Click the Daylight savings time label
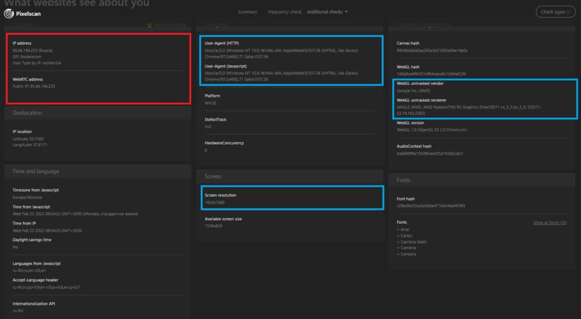The width and height of the screenshot is (581, 319). point(32,240)
